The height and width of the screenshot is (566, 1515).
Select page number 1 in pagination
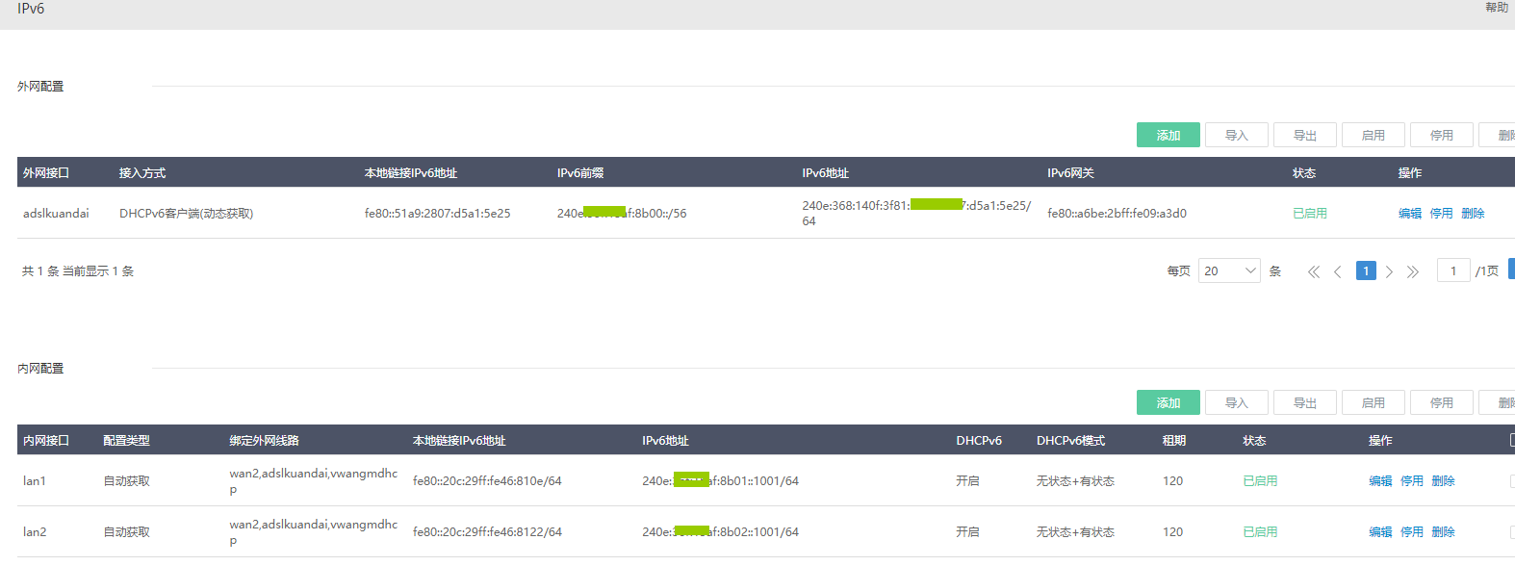pos(1365,270)
